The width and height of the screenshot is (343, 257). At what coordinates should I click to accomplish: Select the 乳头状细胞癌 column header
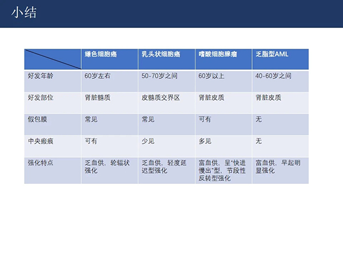(x=160, y=54)
